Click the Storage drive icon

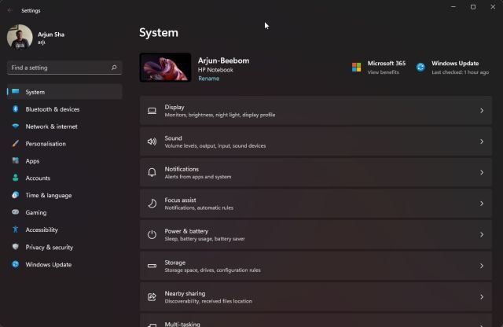pos(152,266)
